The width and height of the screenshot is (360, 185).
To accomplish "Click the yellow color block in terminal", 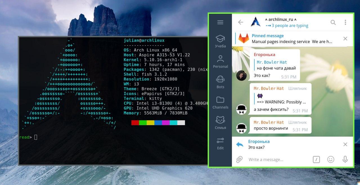I will (150, 123).
